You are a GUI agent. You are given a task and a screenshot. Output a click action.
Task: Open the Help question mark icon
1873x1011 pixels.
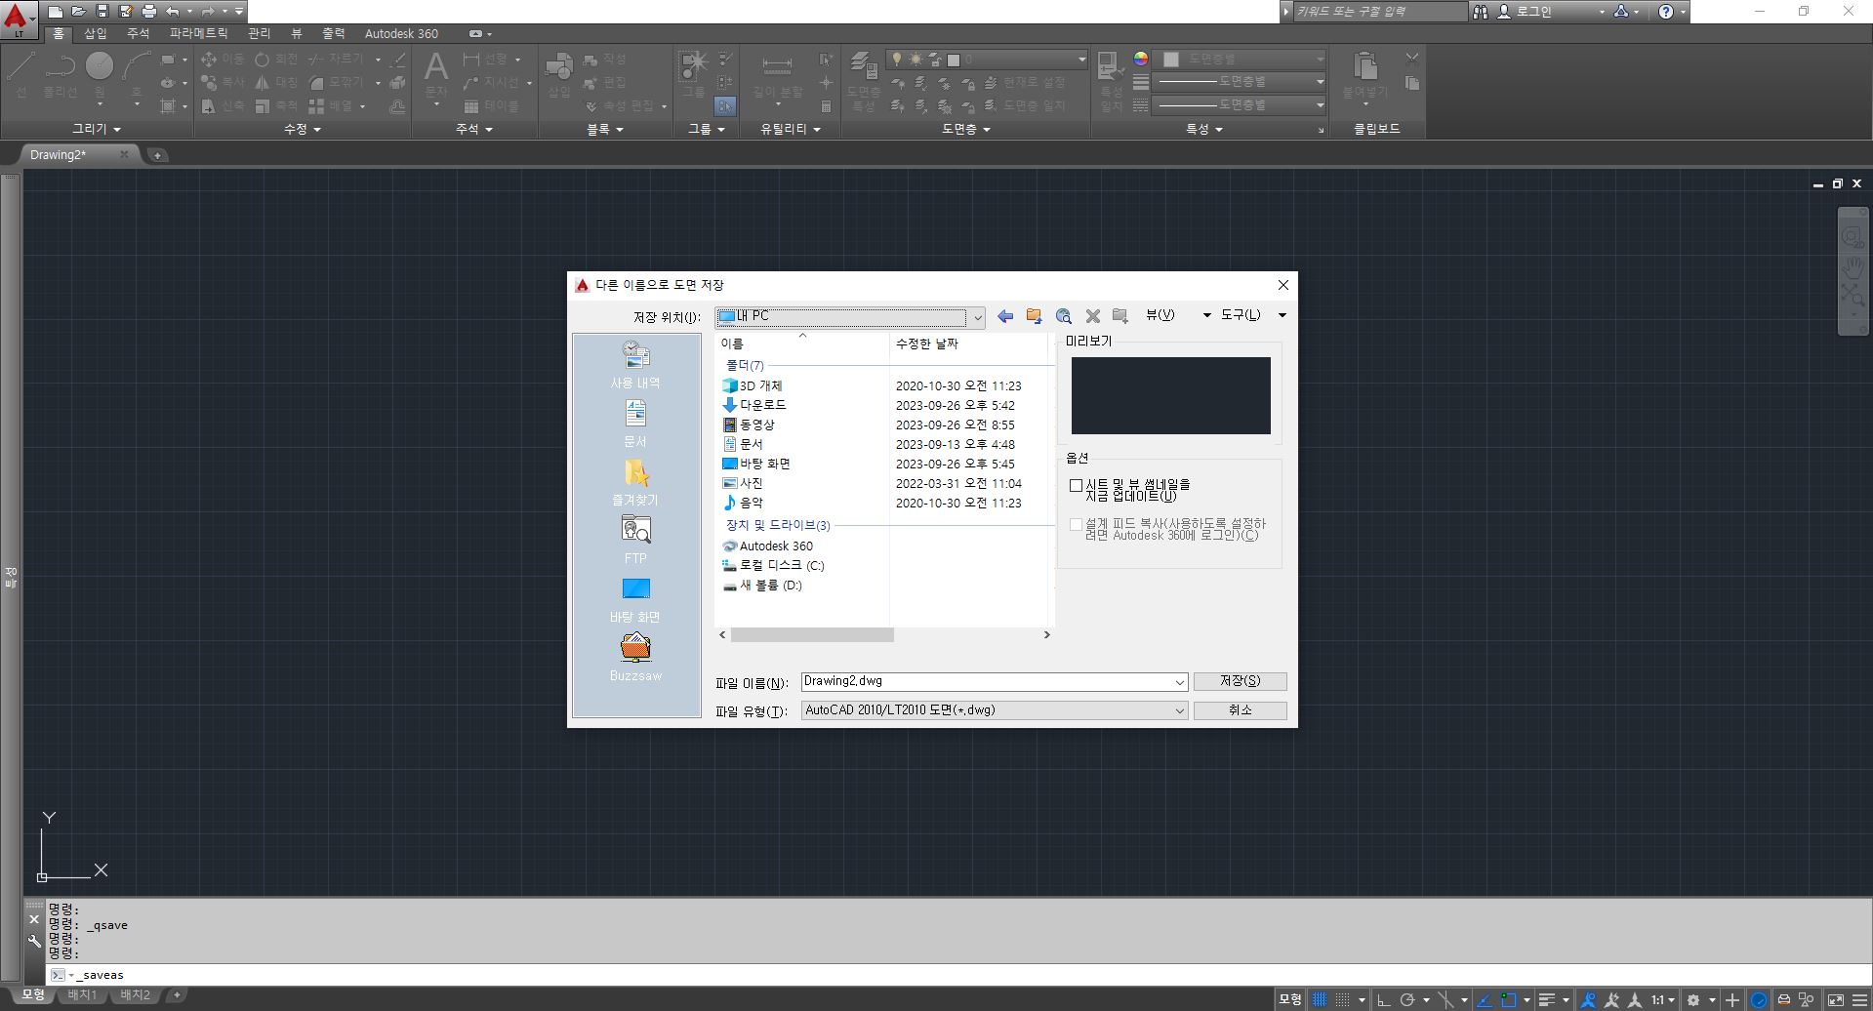click(x=1666, y=12)
